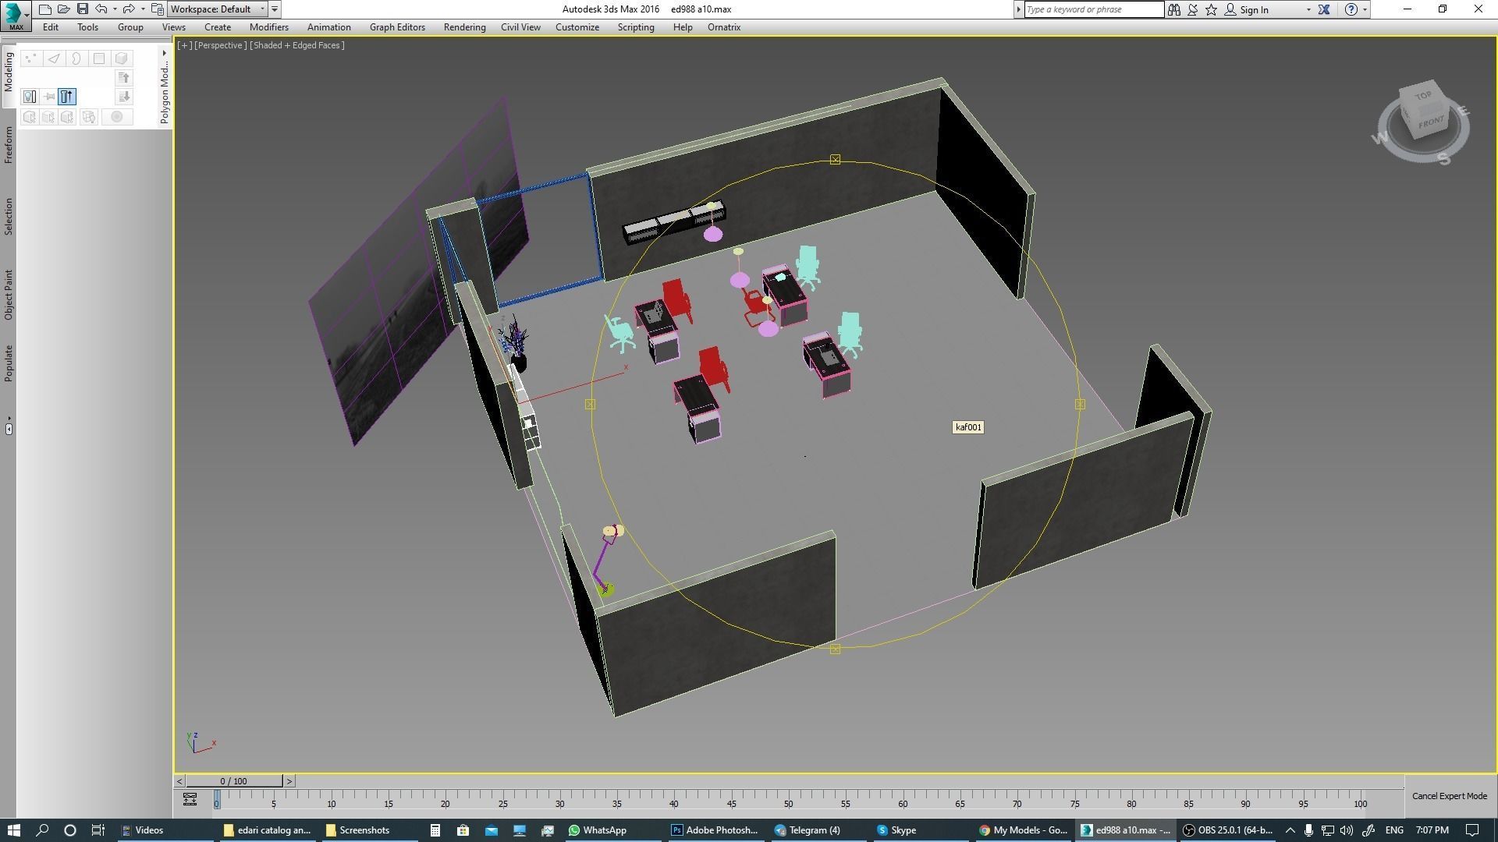The image size is (1498, 842).
Task: Click the binoculars search icon
Action: (x=1174, y=9)
